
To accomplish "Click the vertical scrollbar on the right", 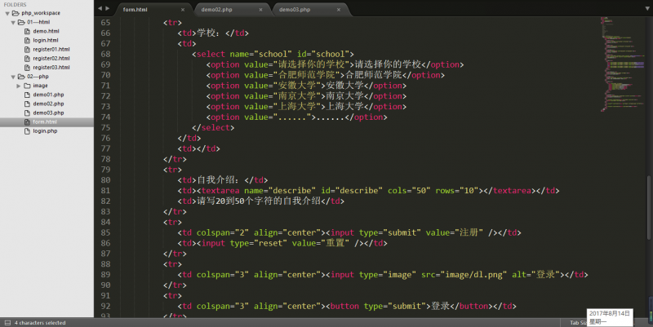I will pos(650,163).
